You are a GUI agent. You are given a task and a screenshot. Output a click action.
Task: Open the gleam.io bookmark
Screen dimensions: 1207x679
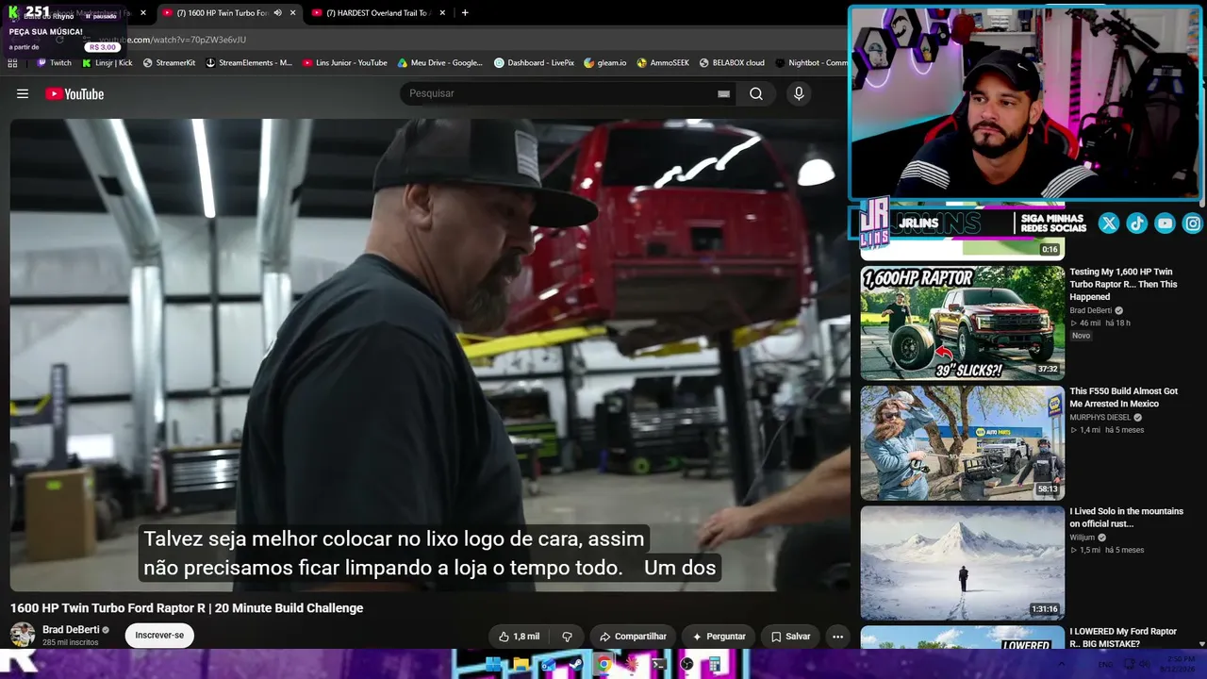604,63
